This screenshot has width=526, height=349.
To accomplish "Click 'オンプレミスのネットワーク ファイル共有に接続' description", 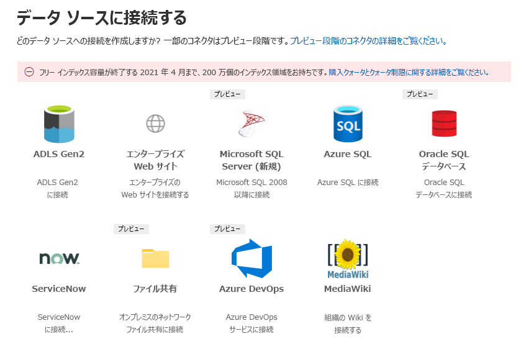I will [155, 324].
